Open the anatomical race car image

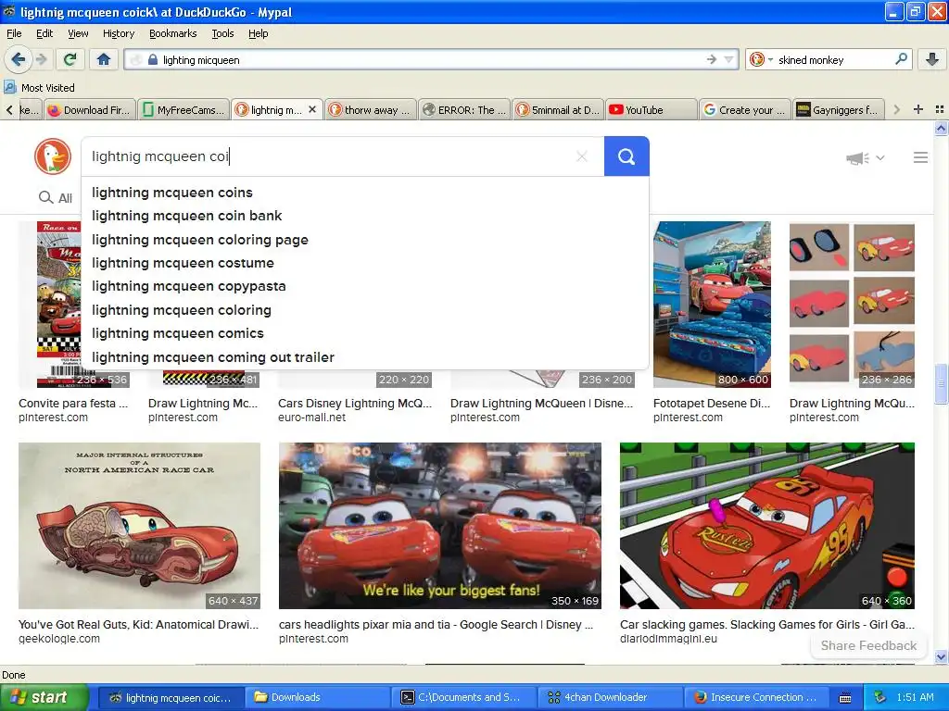pyautogui.click(x=139, y=526)
